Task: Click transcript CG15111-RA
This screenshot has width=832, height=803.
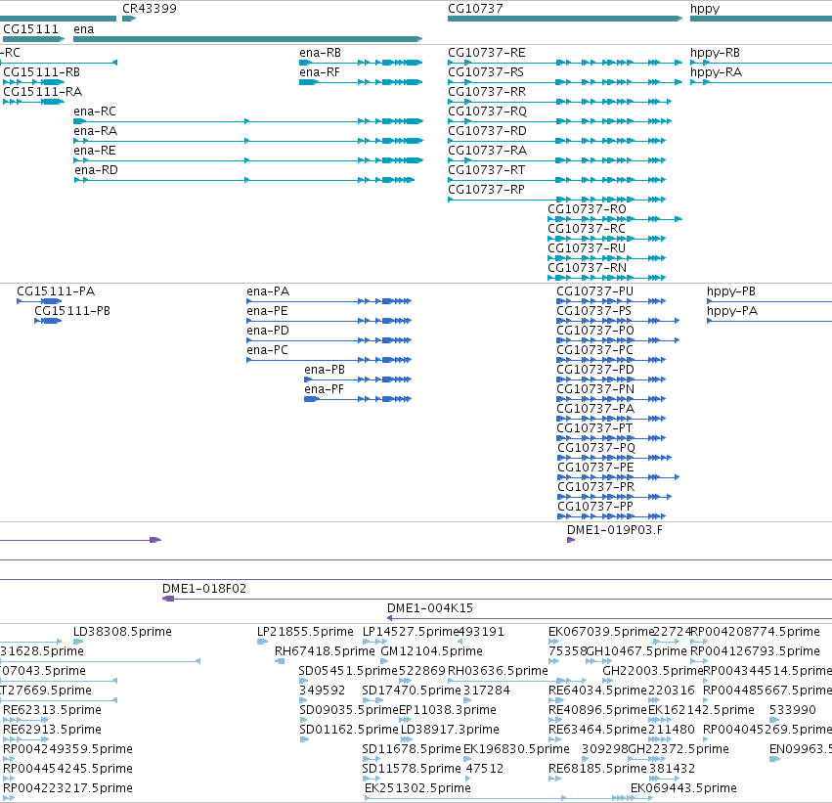Action: (x=33, y=102)
